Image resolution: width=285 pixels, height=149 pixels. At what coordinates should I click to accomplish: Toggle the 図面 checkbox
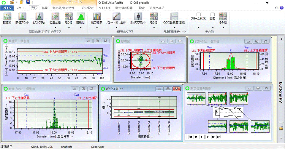[212, 14]
